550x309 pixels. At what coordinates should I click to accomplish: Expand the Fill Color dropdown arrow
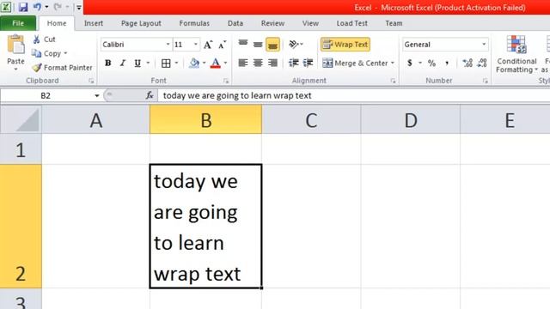click(x=205, y=63)
